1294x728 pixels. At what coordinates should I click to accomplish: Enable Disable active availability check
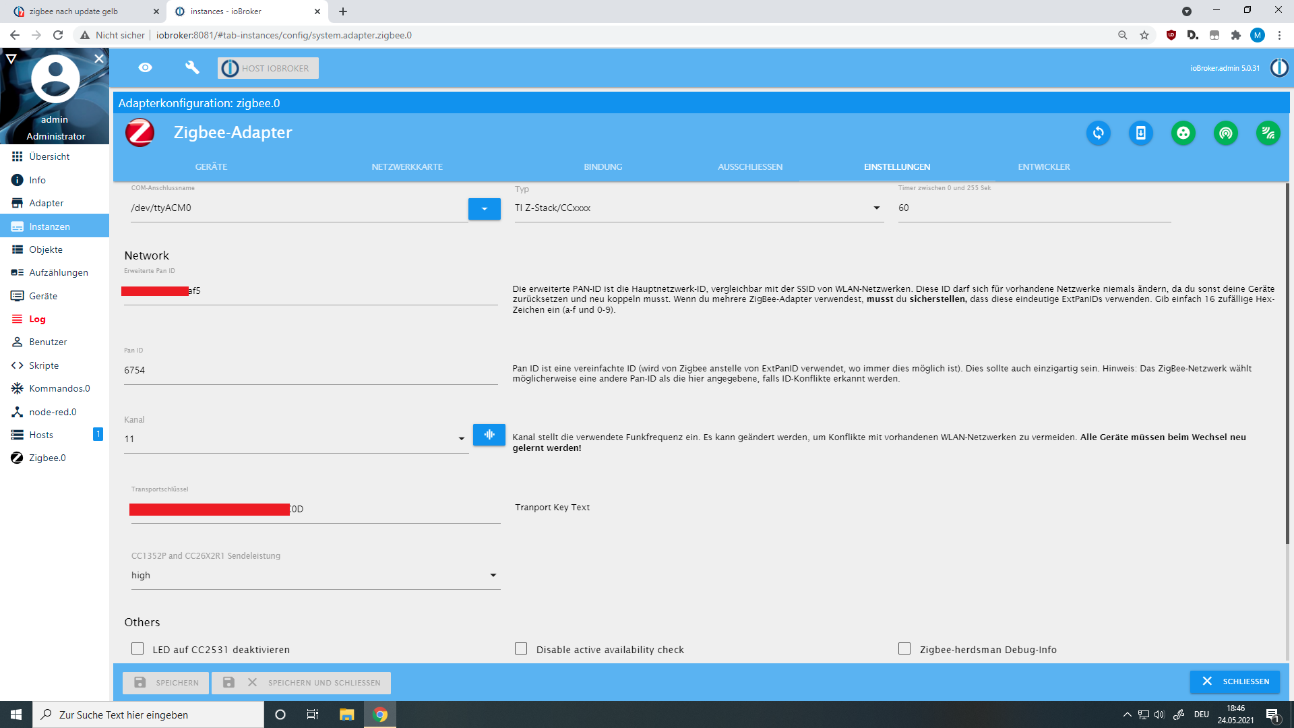tap(520, 649)
